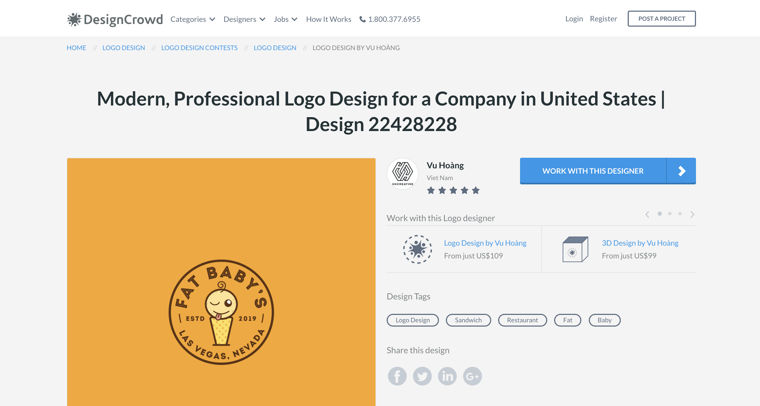Expand the Categories dropdown menu
760x406 pixels.
(x=193, y=19)
